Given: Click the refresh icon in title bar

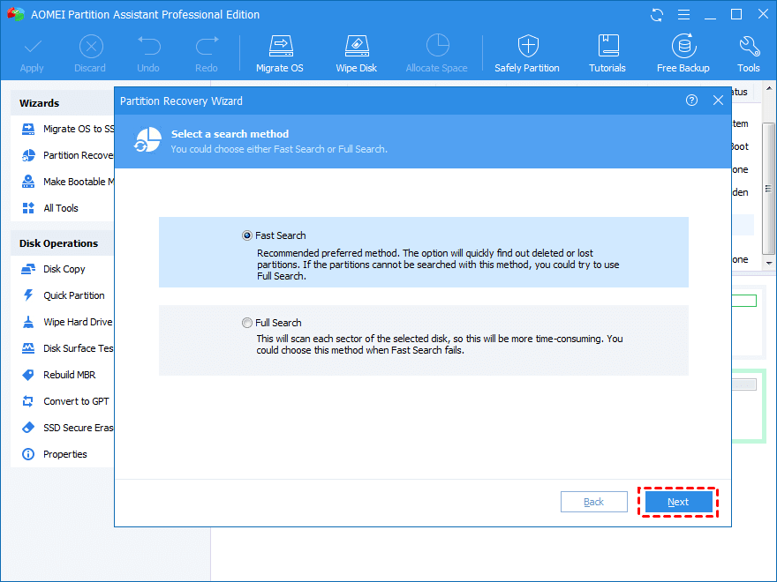Looking at the screenshot, I should [x=657, y=15].
